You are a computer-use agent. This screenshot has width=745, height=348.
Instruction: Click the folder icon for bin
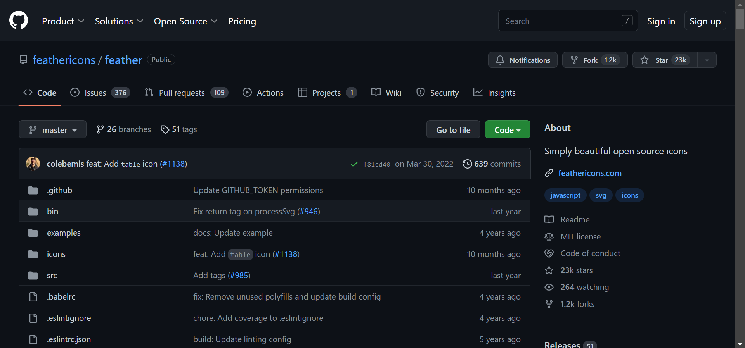click(x=33, y=212)
